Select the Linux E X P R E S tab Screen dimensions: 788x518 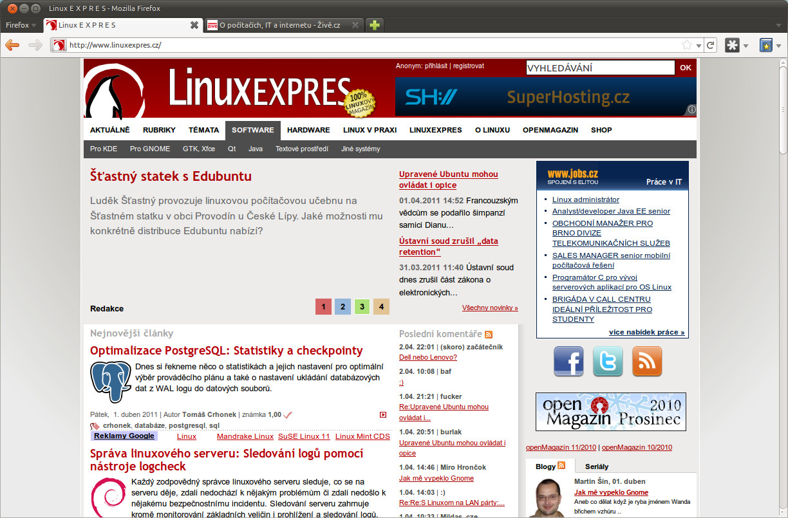pos(123,25)
